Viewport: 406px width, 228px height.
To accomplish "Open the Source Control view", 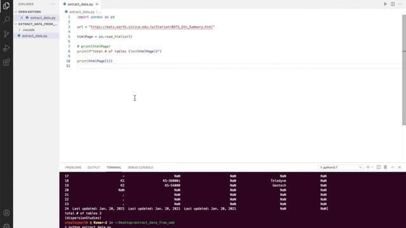I will pos(6,34).
